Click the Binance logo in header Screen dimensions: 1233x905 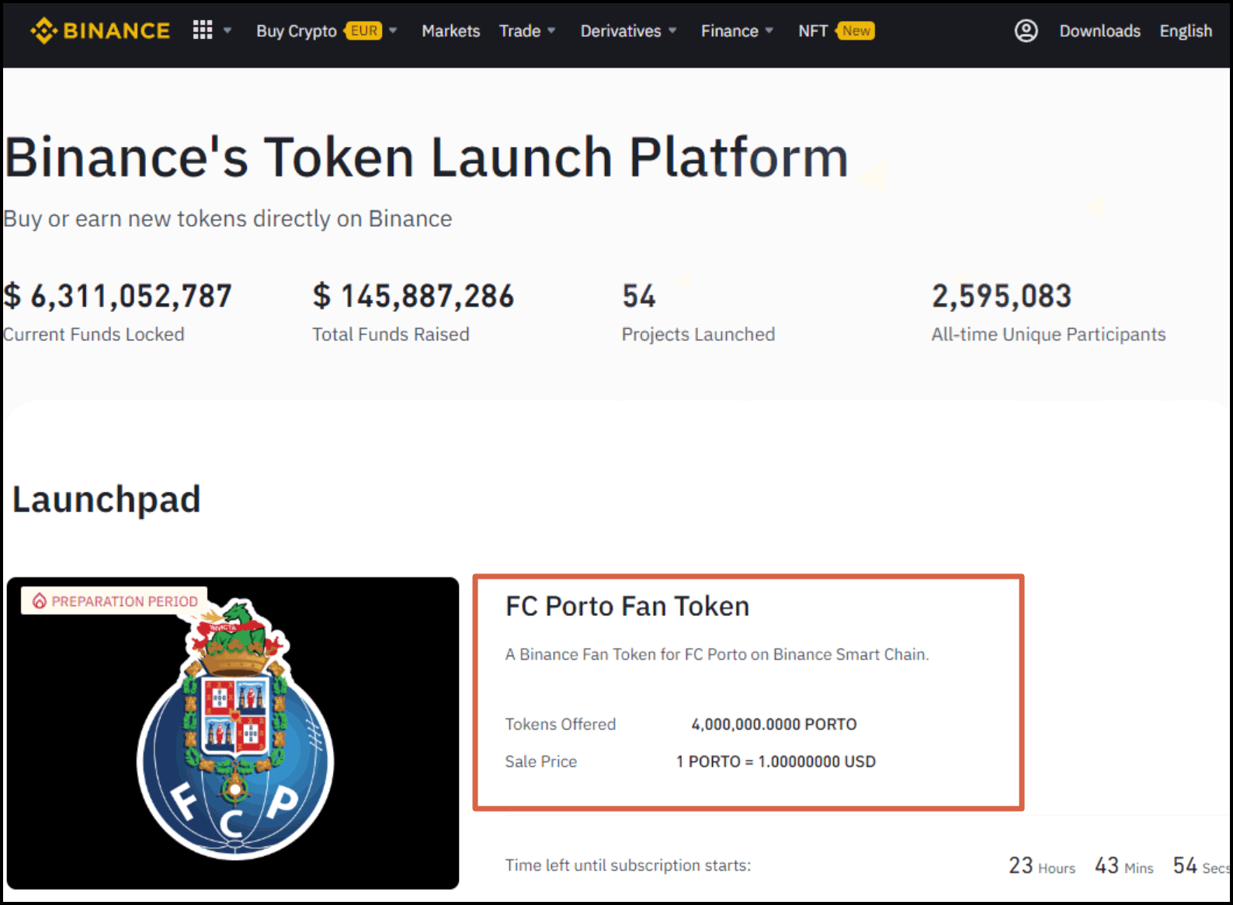(100, 31)
